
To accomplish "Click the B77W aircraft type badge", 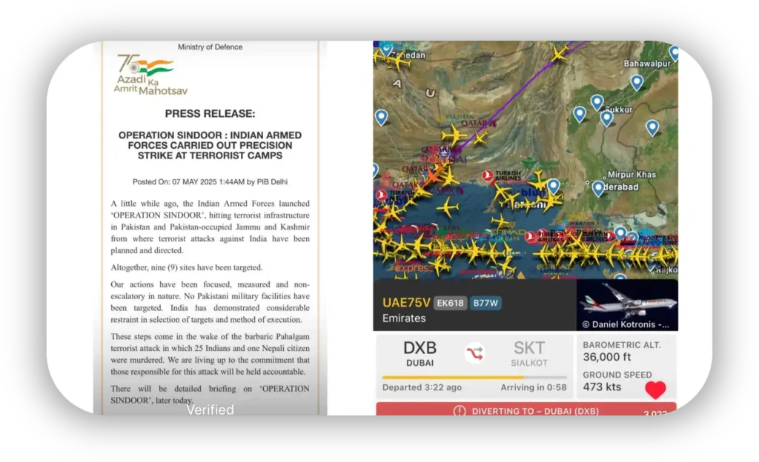I will coord(485,303).
